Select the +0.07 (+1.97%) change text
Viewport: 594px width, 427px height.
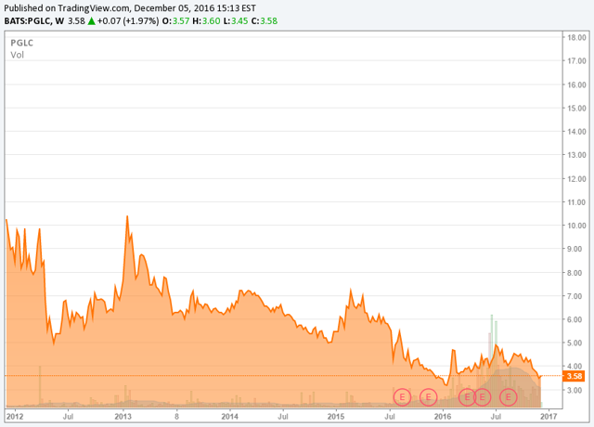click(128, 20)
